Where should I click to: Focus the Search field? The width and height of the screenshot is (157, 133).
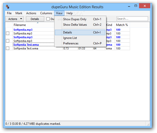point(132,19)
